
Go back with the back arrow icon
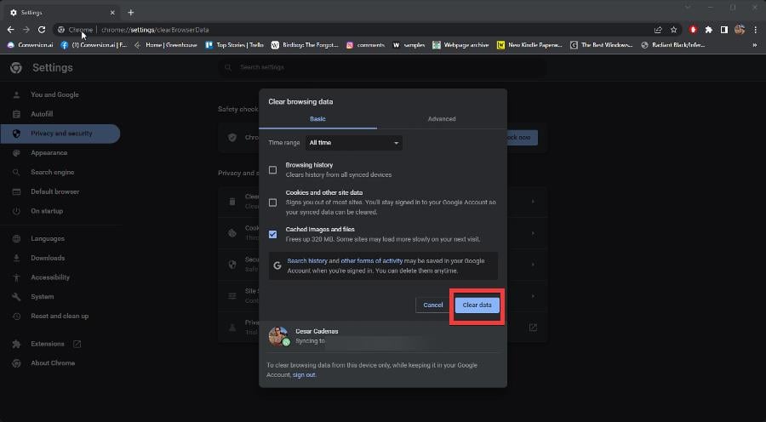tap(11, 30)
